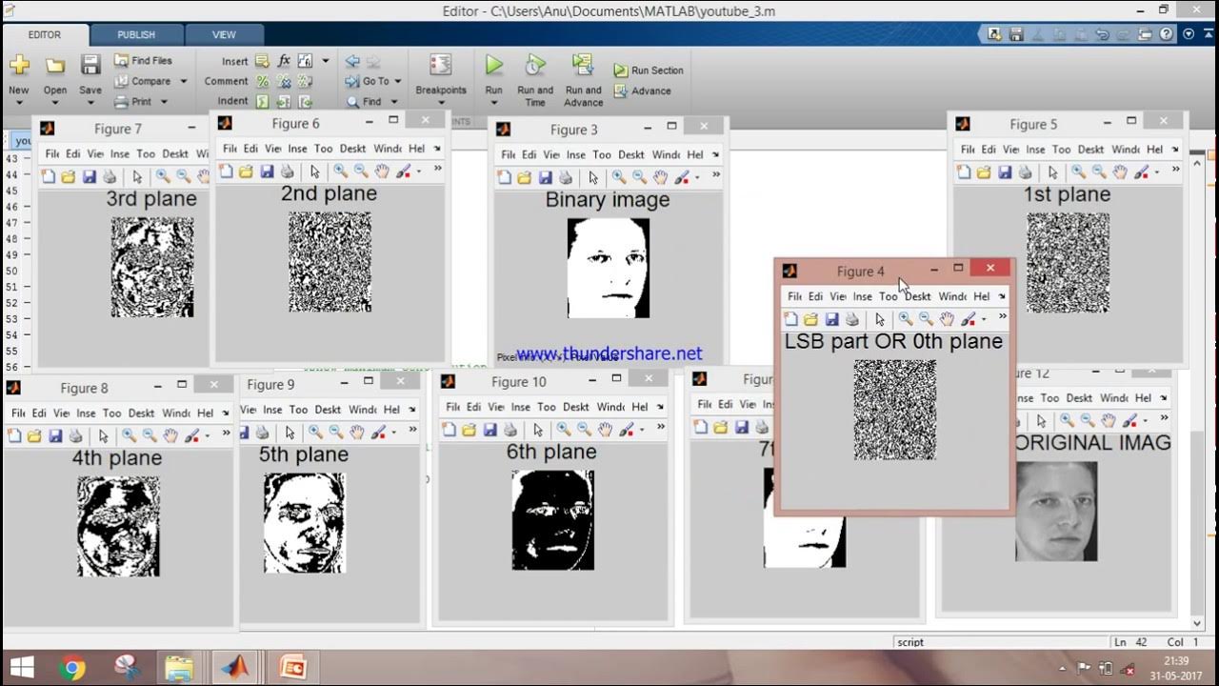Switch to the PUBLISH tab
Viewport: 1219px width, 686px height.
pos(136,35)
